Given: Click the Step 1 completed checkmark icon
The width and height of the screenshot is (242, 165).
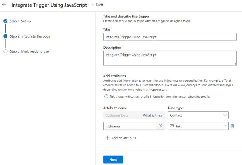Looking at the screenshot, I should (5, 21).
